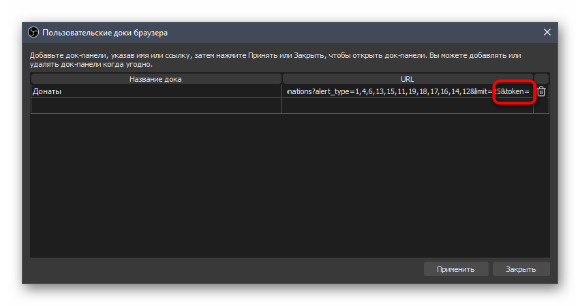
Task: Click the URL column header
Action: tap(407, 79)
